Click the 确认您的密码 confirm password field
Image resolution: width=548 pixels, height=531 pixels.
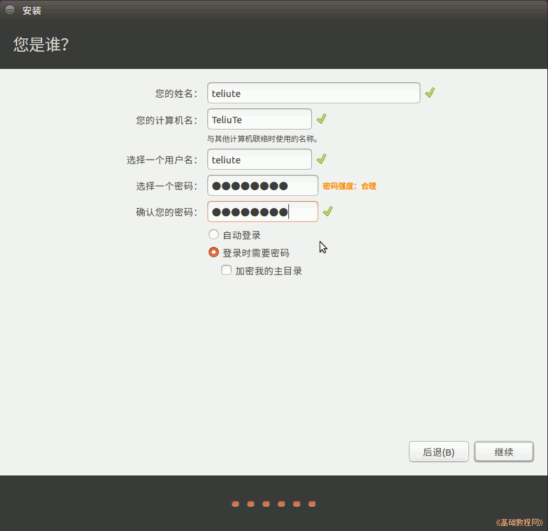coord(262,212)
